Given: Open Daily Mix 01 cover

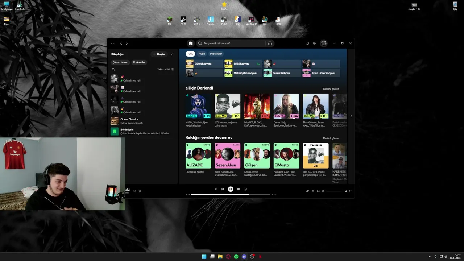Looking at the screenshot, I should tap(198, 106).
